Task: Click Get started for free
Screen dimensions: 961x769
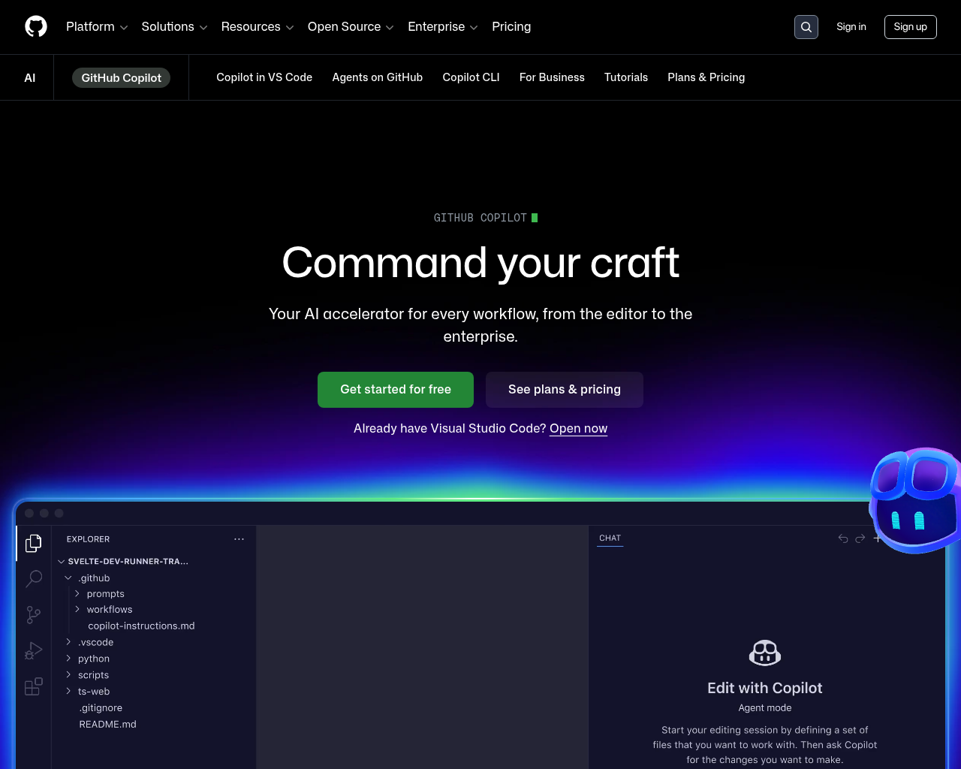Action: [395, 389]
